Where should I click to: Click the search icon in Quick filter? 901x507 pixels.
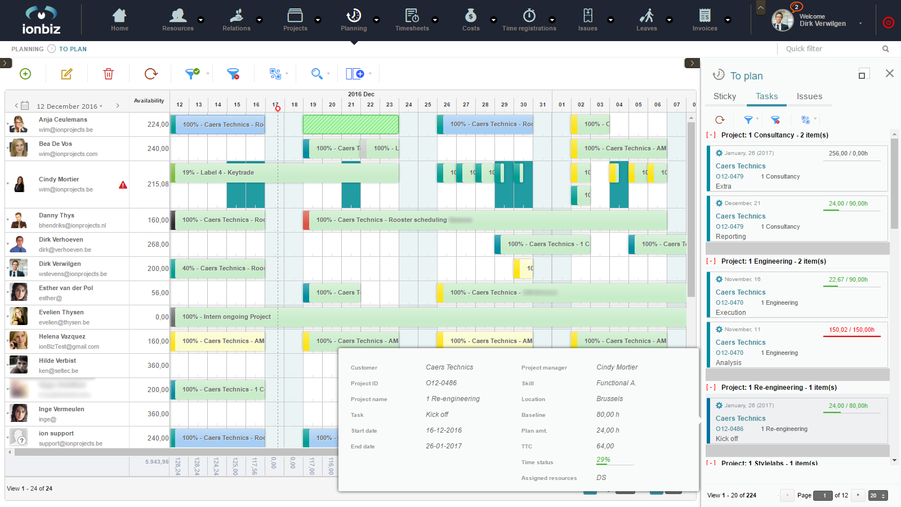click(886, 49)
